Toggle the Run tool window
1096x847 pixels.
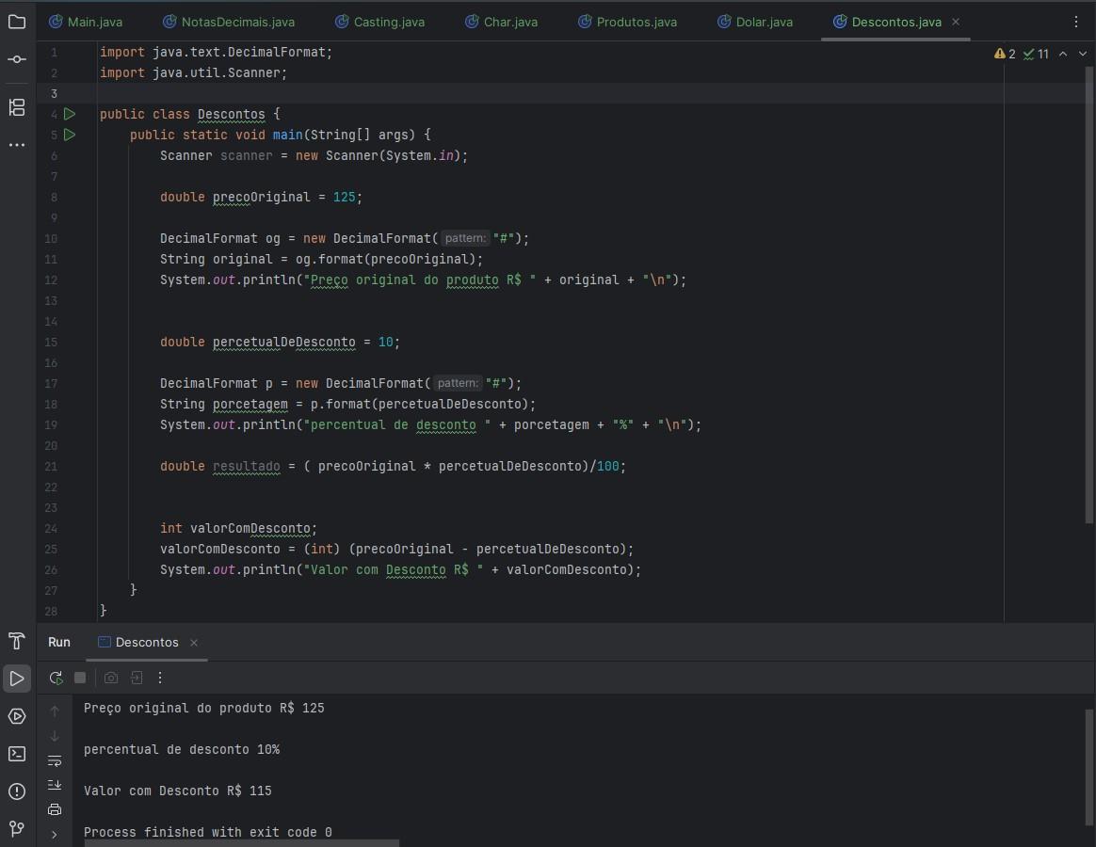point(17,679)
